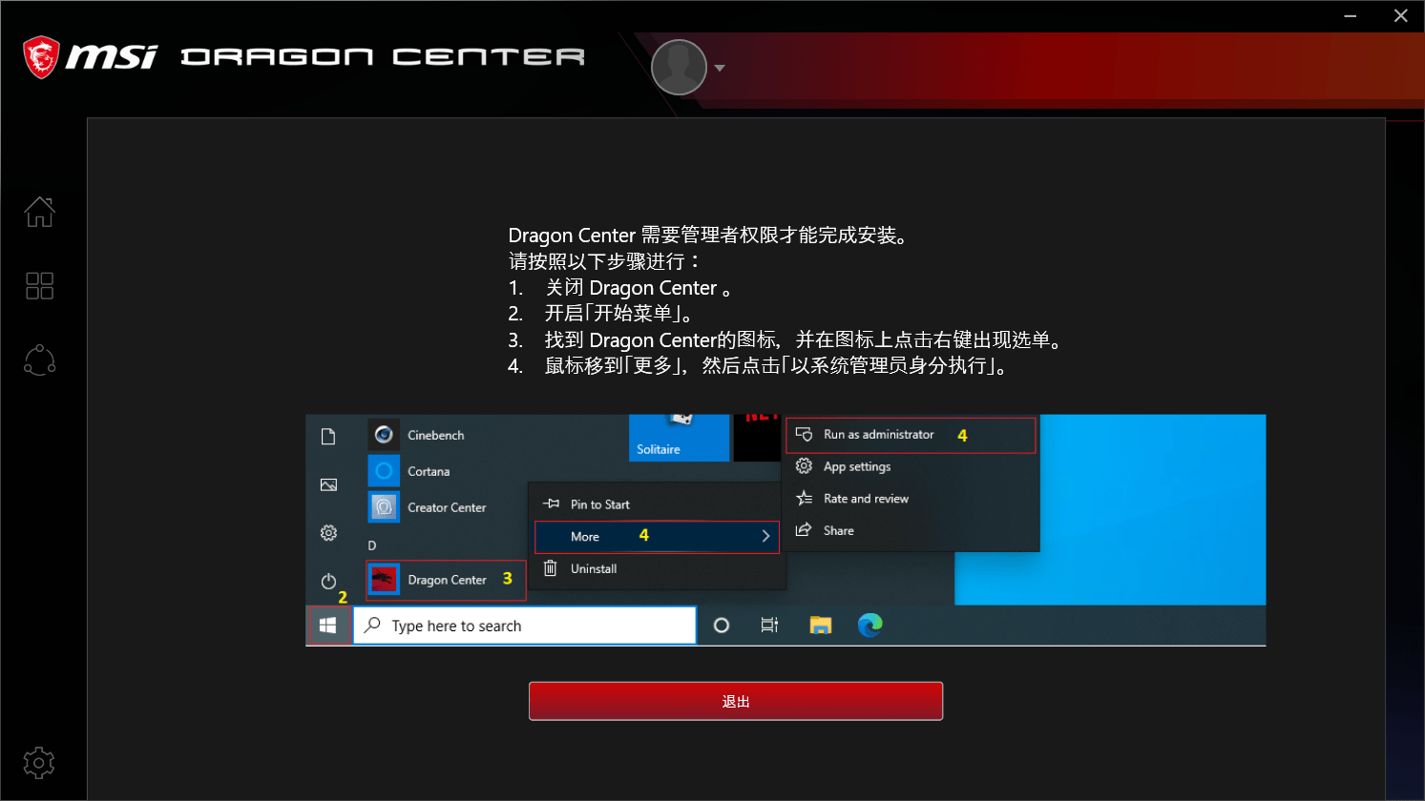Open Dragon Center settings gear in sidebar
Screen dimensions: 1425x801
(x=39, y=763)
